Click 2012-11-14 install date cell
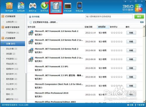Screen dimensions: 146x107 coord(91,33)
